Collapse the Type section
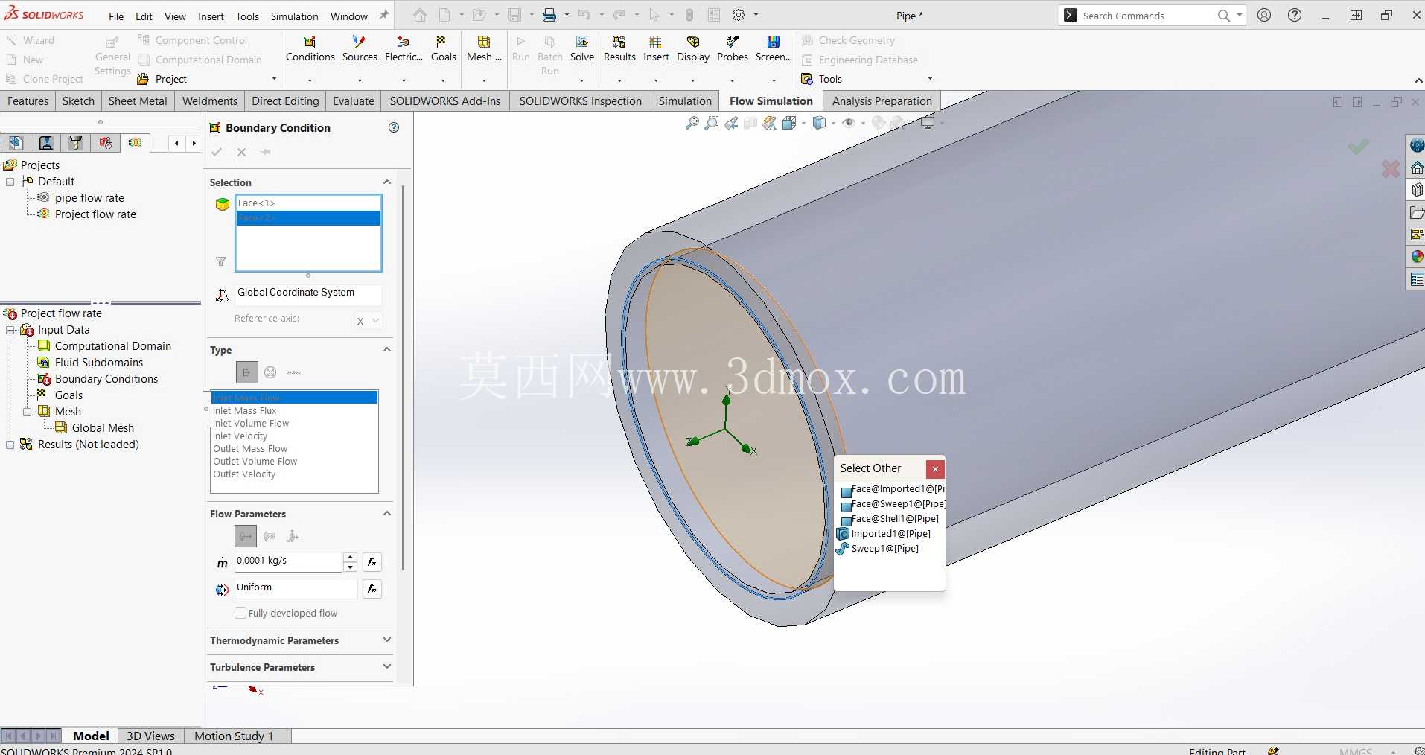The image size is (1425, 755). click(x=387, y=349)
